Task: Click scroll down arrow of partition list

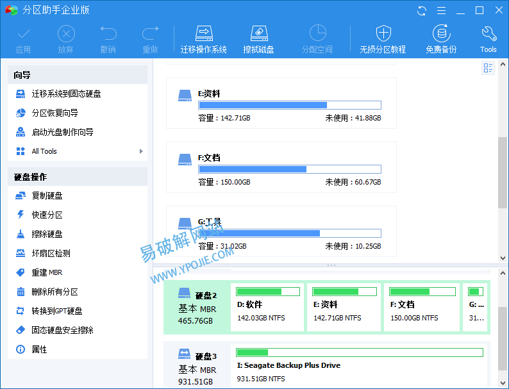Action: [x=503, y=258]
